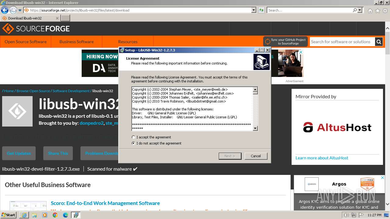Click the Next button in setup
Image resolution: width=390 pixels, height=219 pixels.
[x=230, y=156]
